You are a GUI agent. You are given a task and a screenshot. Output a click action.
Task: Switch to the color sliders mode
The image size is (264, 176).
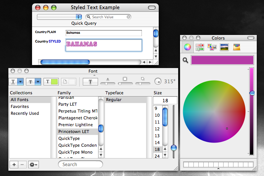pyautogui.click(x=200, y=47)
